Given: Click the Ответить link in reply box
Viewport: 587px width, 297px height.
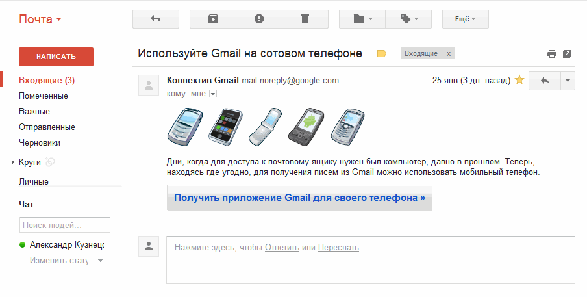Looking at the screenshot, I should (x=282, y=248).
